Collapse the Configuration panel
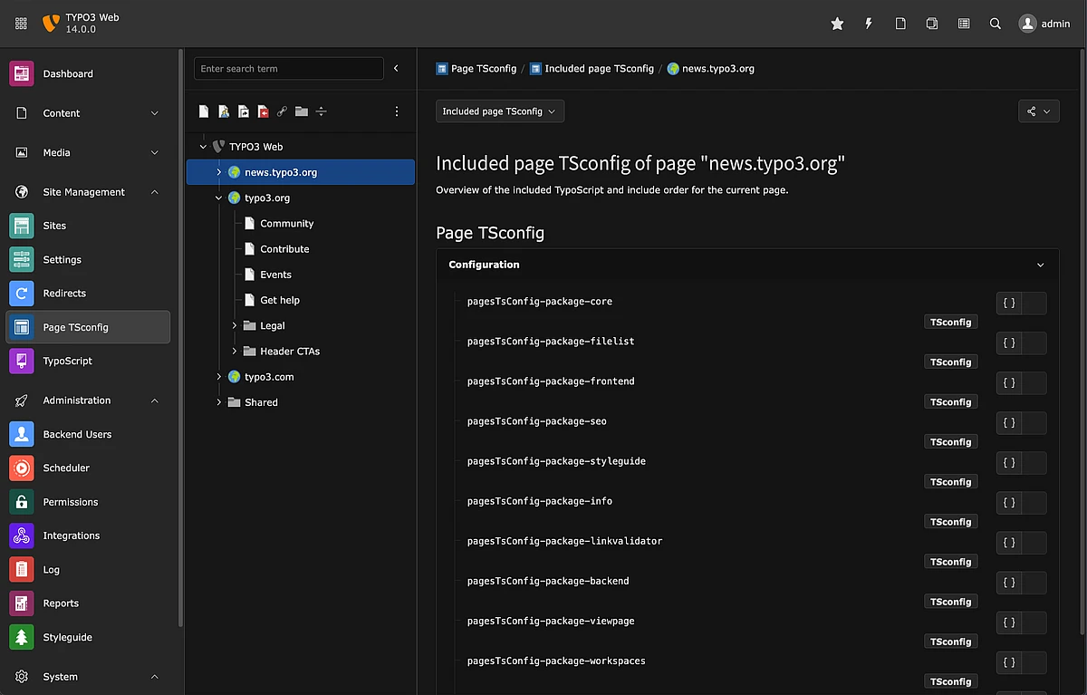The image size is (1087, 695). 1040,265
